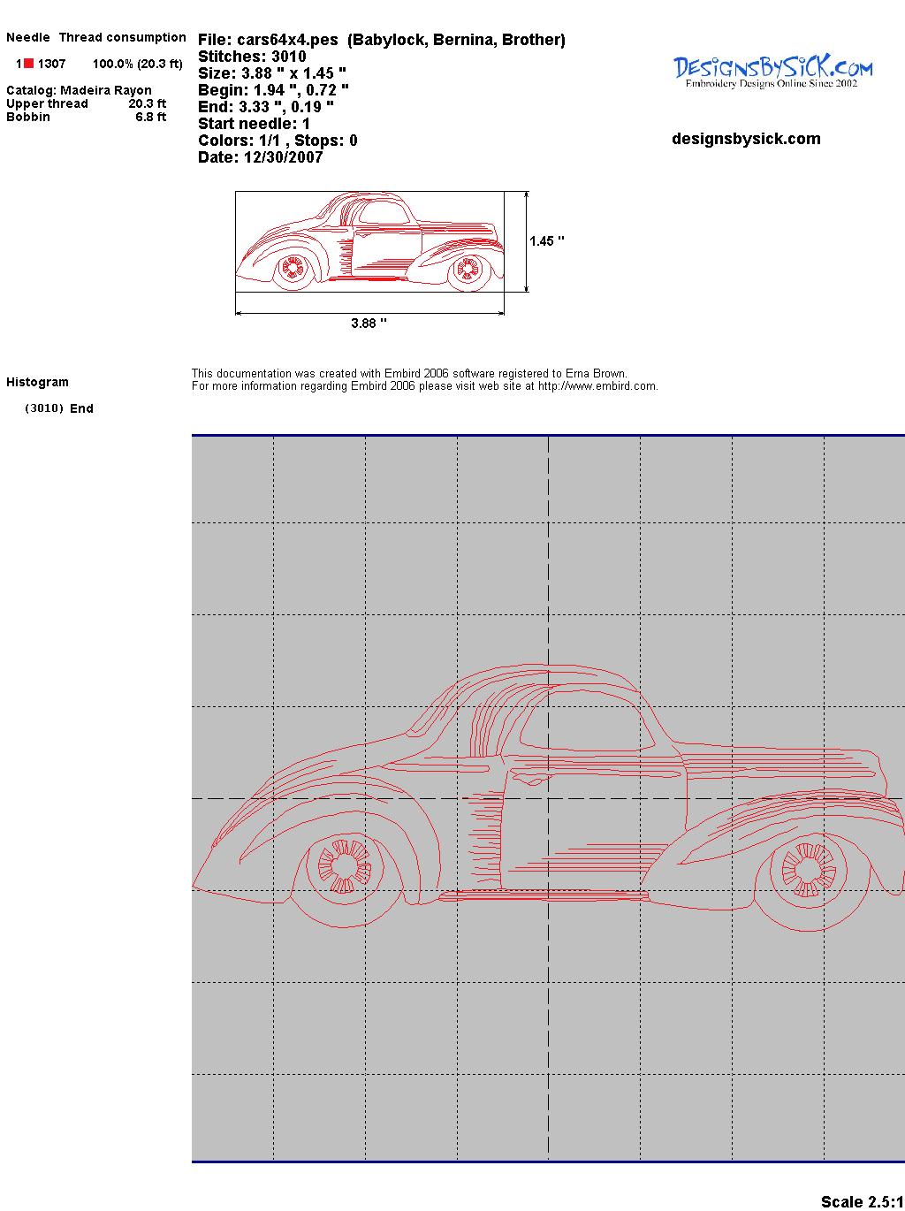Select the small car preview thumbnail
Image resolution: width=905 pixels, height=1211 pixels.
point(369,241)
